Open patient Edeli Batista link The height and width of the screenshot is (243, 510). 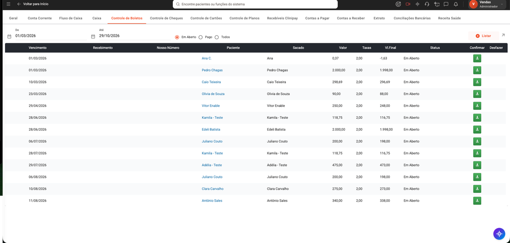[x=211, y=129]
